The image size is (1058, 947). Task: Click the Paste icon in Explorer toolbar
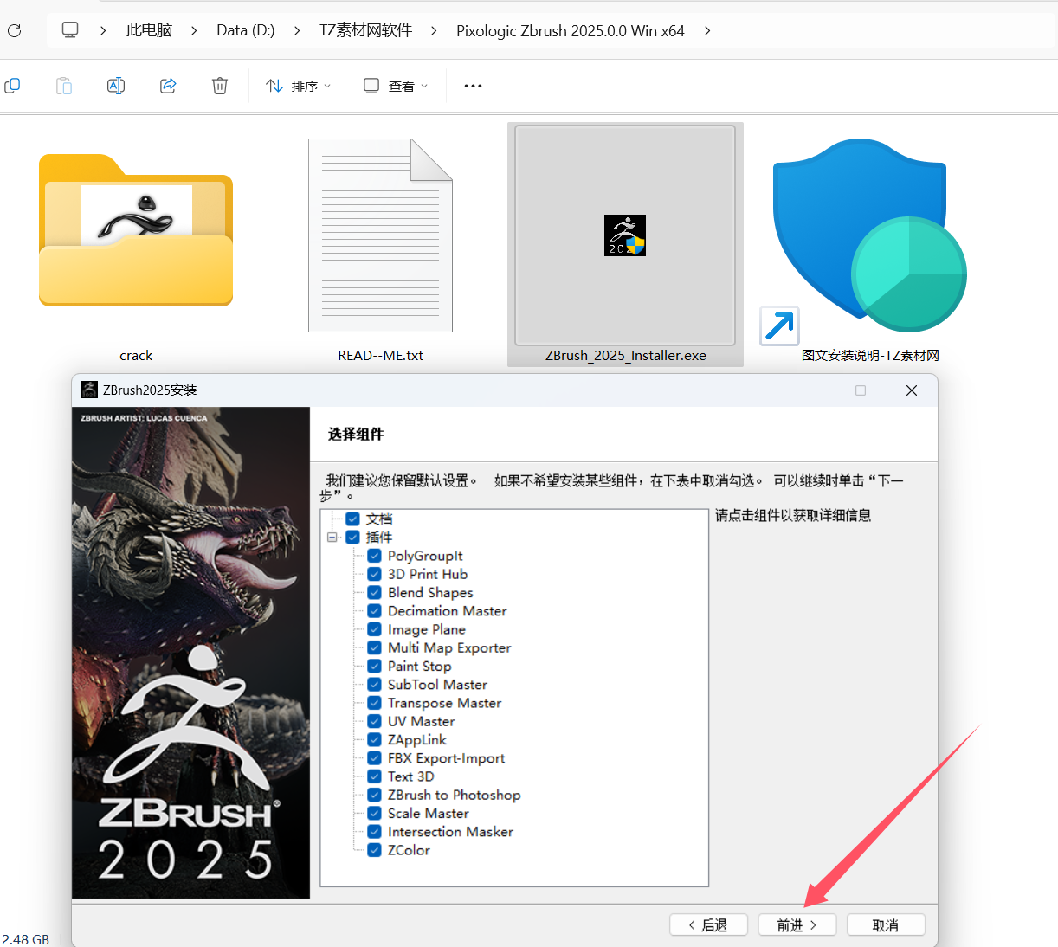[64, 86]
